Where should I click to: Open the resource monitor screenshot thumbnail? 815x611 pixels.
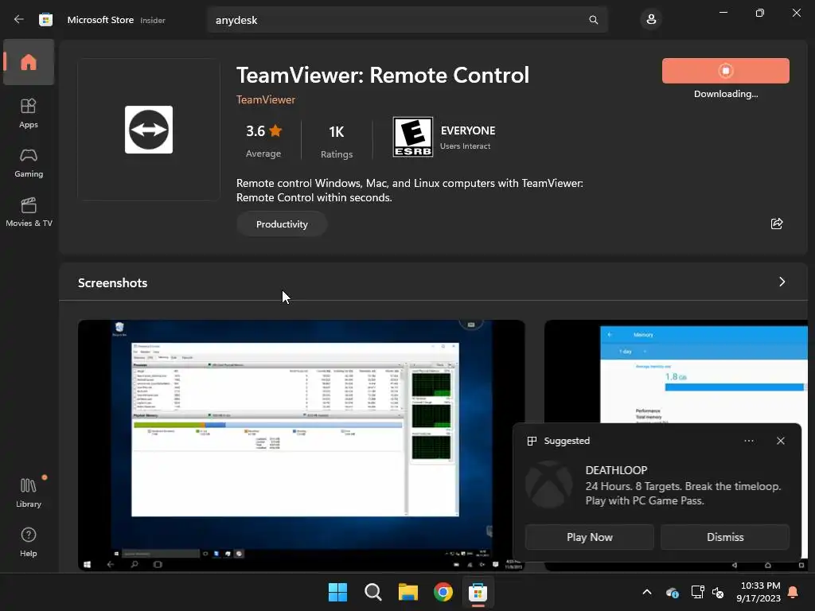[302, 446]
